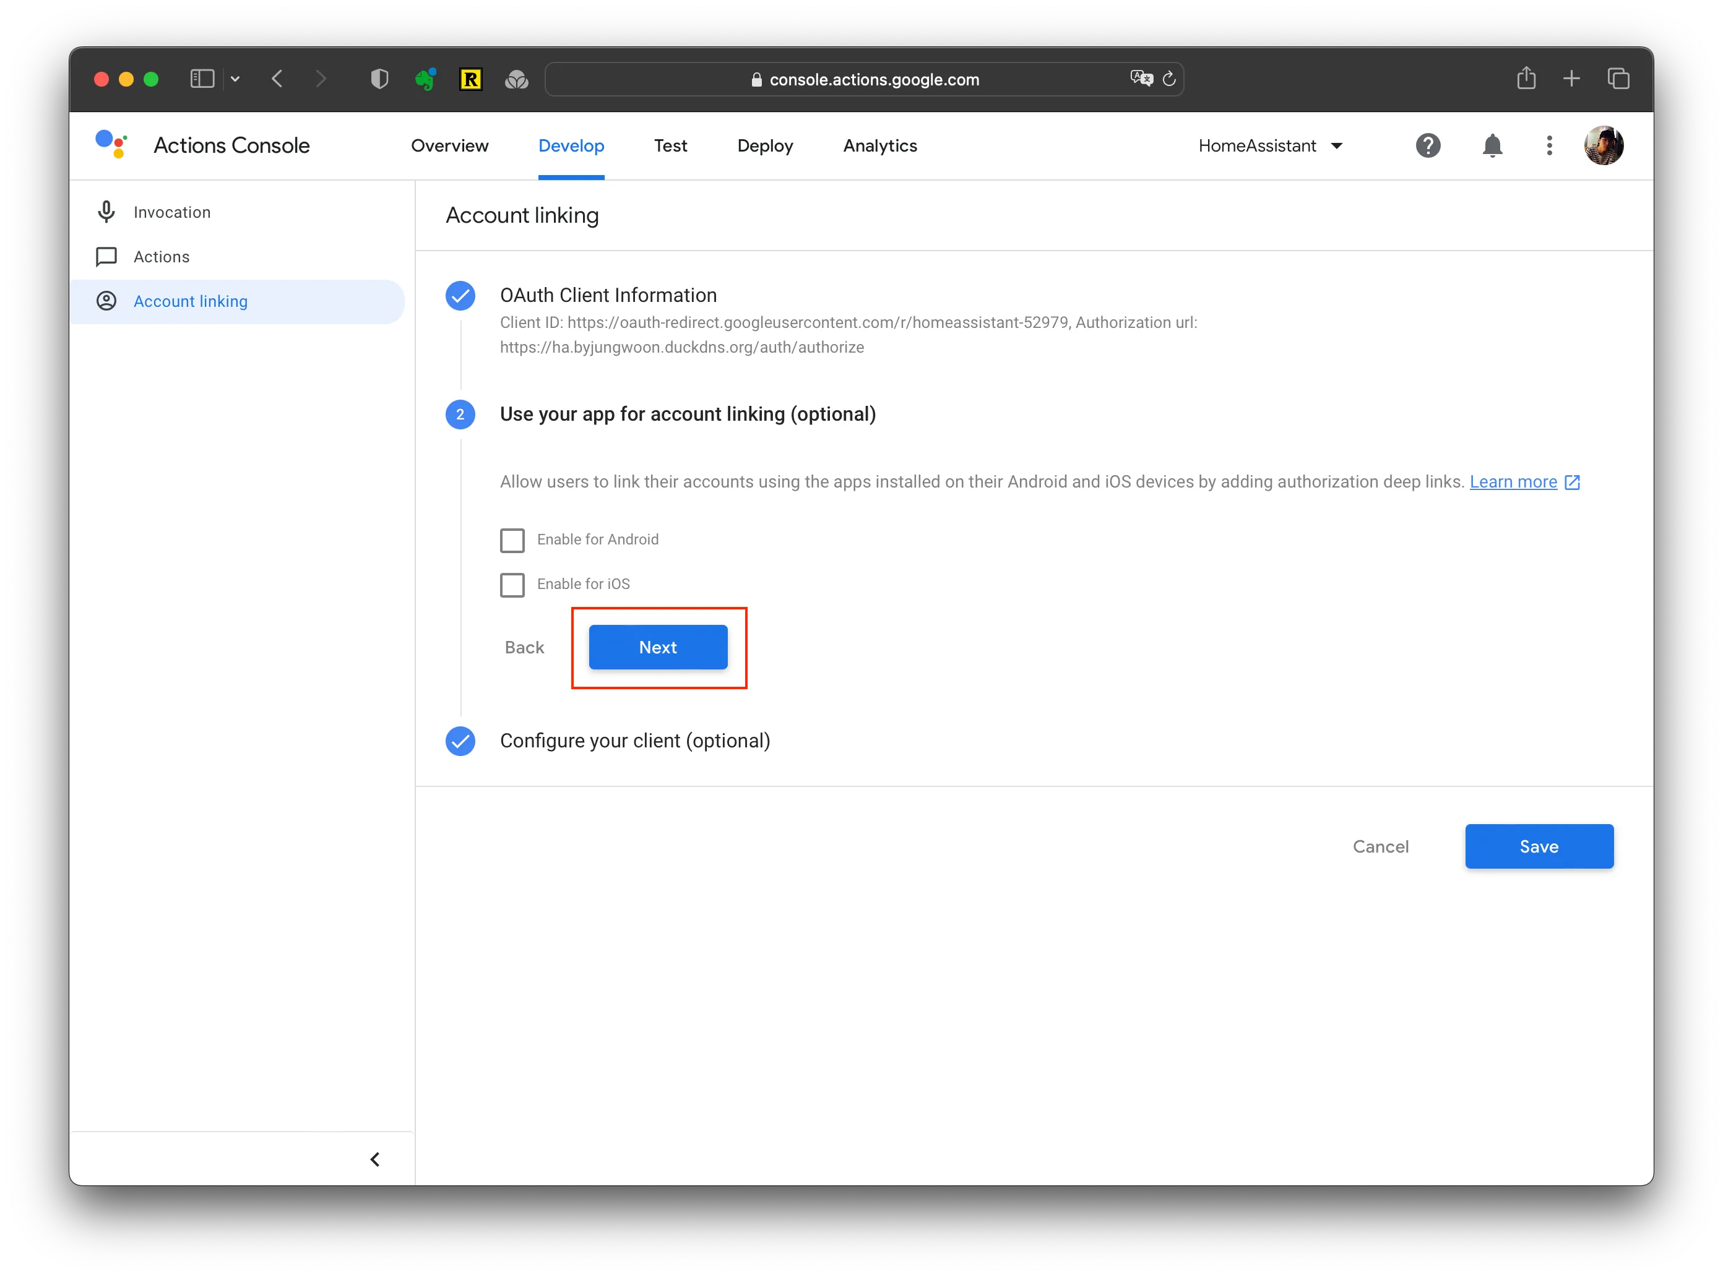Image resolution: width=1723 pixels, height=1277 pixels.
Task: Switch to the Develop tab
Action: (x=571, y=145)
